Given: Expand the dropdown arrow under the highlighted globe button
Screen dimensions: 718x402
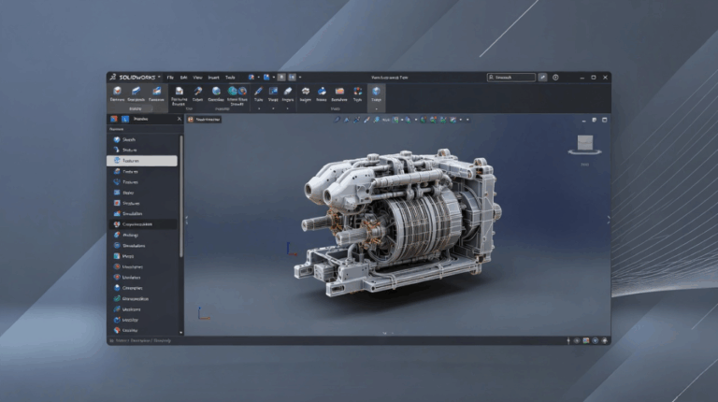Looking at the screenshot, I should pos(377,109).
